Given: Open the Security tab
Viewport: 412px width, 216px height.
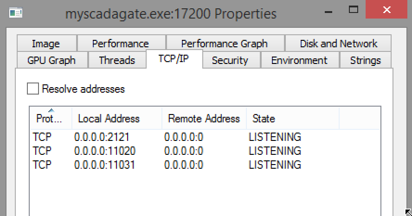Looking at the screenshot, I should pyautogui.click(x=231, y=60).
